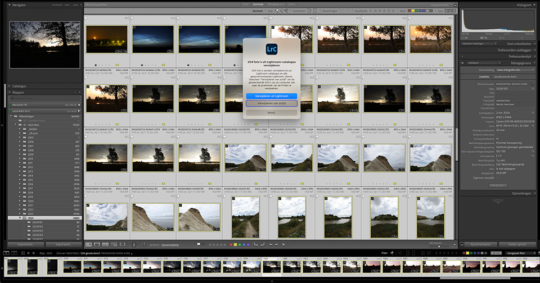Select the Painter spray can tool
The height and width of the screenshot is (283, 540).
(x=134, y=244)
